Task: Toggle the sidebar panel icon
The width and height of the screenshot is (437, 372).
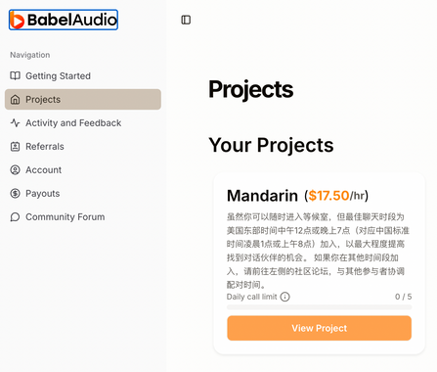Action: [186, 20]
